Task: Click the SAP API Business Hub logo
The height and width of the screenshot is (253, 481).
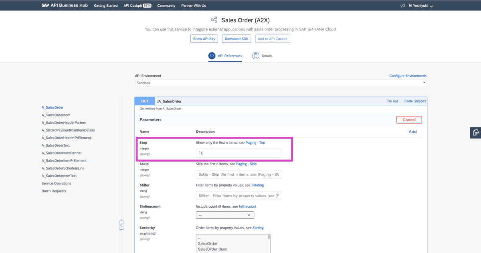Action: click(x=65, y=6)
